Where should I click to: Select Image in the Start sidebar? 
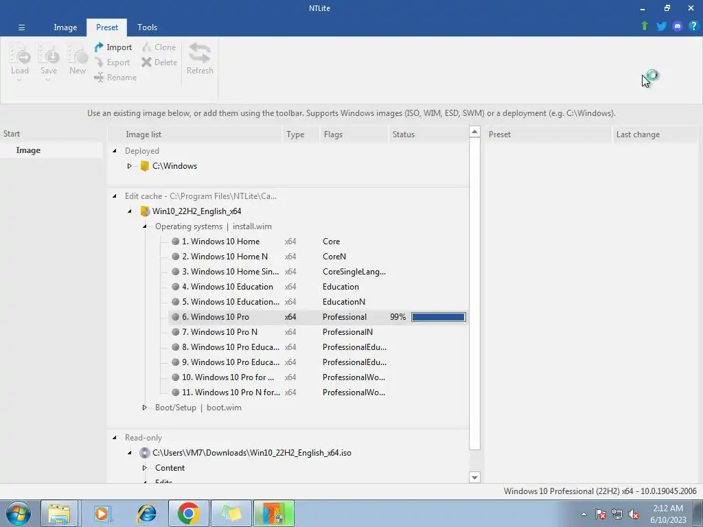coord(28,150)
